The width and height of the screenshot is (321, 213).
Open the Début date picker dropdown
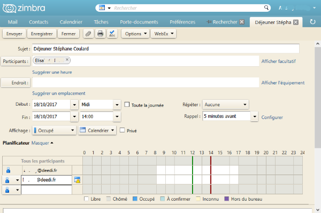tap(74, 105)
